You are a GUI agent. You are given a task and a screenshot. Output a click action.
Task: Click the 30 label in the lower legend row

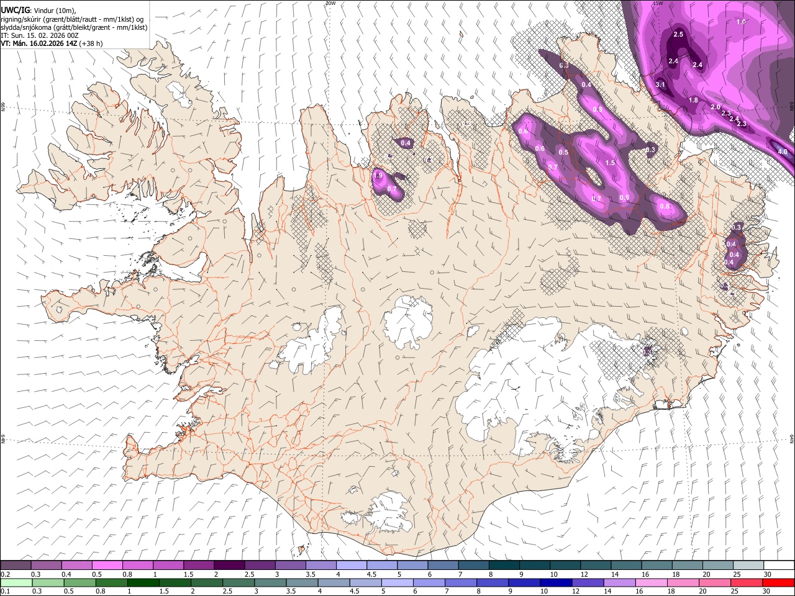768,591
